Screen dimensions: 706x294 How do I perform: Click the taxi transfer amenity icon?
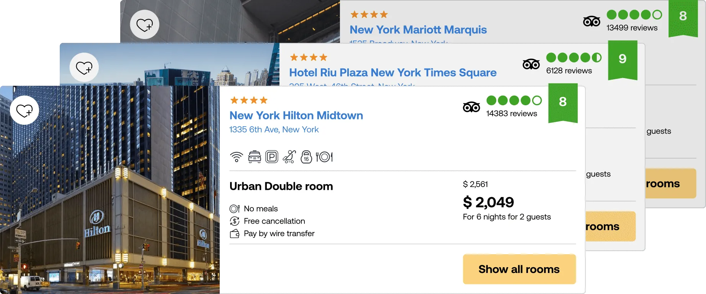(x=255, y=157)
